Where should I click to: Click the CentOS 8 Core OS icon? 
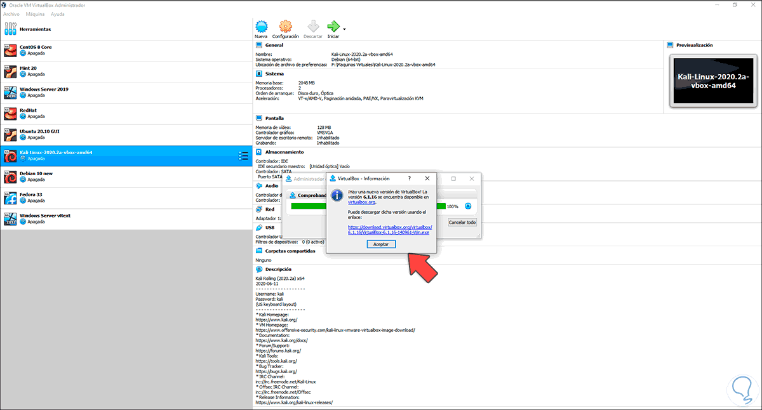coord(10,50)
